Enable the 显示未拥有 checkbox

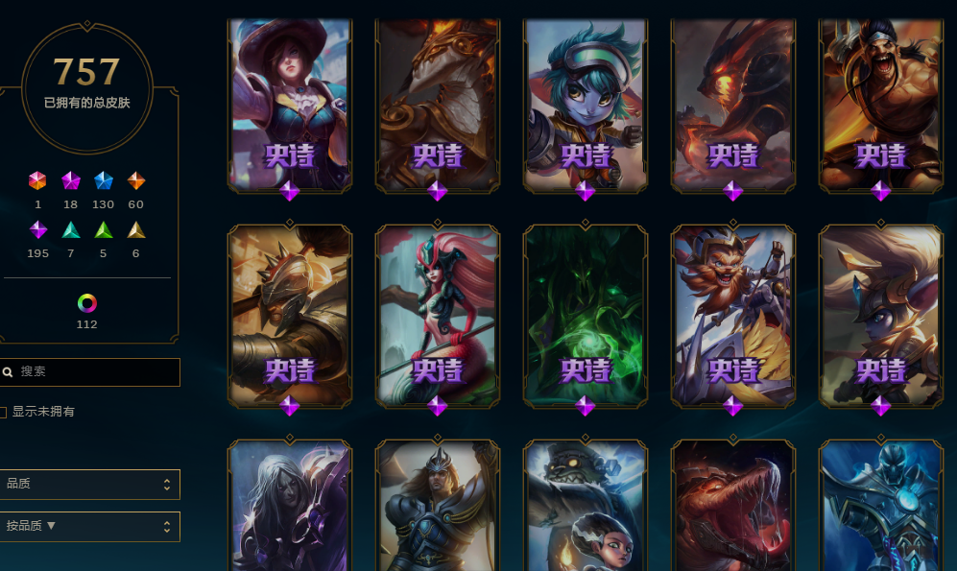point(3,413)
